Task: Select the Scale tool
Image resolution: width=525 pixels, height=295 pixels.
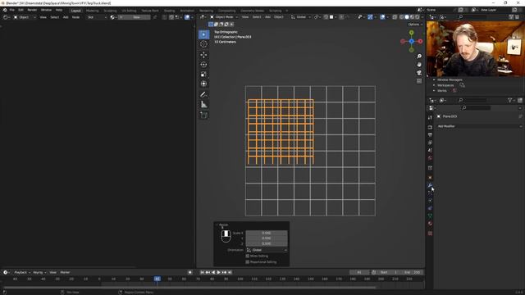Action: pos(203,75)
